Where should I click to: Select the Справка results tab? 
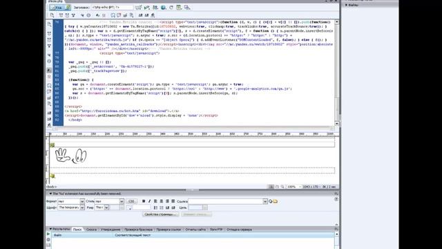tap(91, 230)
